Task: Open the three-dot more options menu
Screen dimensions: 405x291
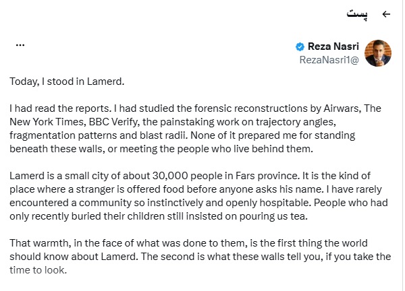Action: click(20, 45)
